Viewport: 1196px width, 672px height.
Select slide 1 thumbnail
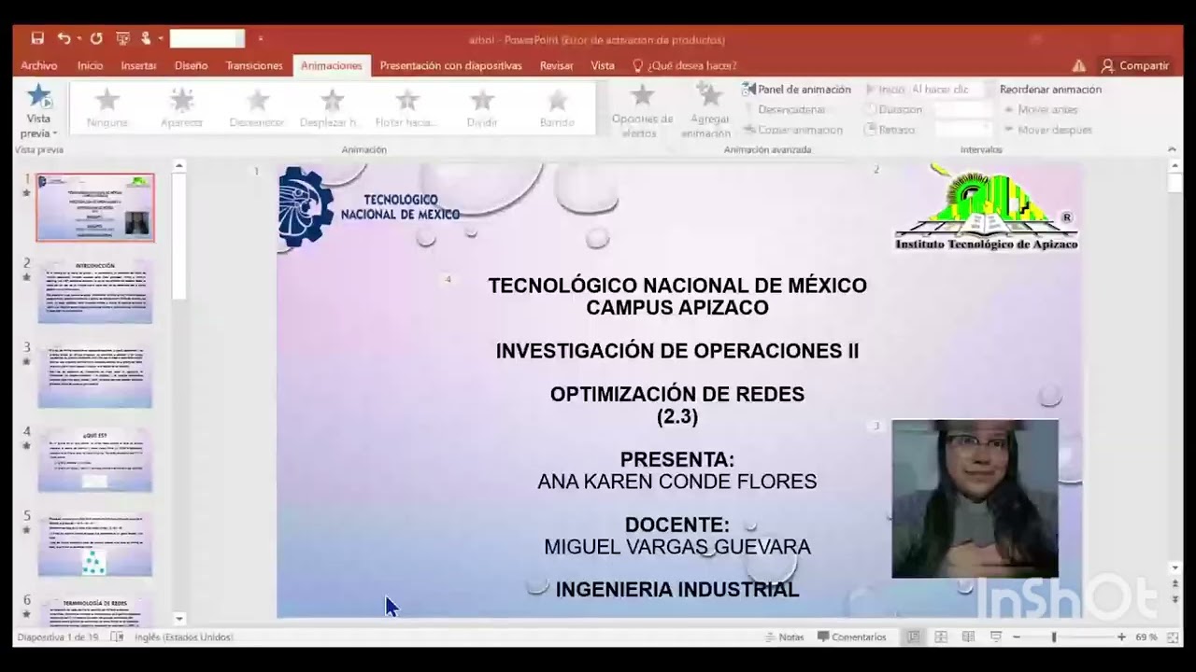(x=95, y=207)
